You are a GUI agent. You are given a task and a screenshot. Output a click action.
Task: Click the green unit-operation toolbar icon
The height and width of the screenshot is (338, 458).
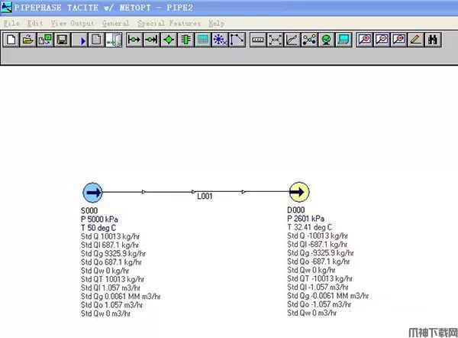[185, 40]
